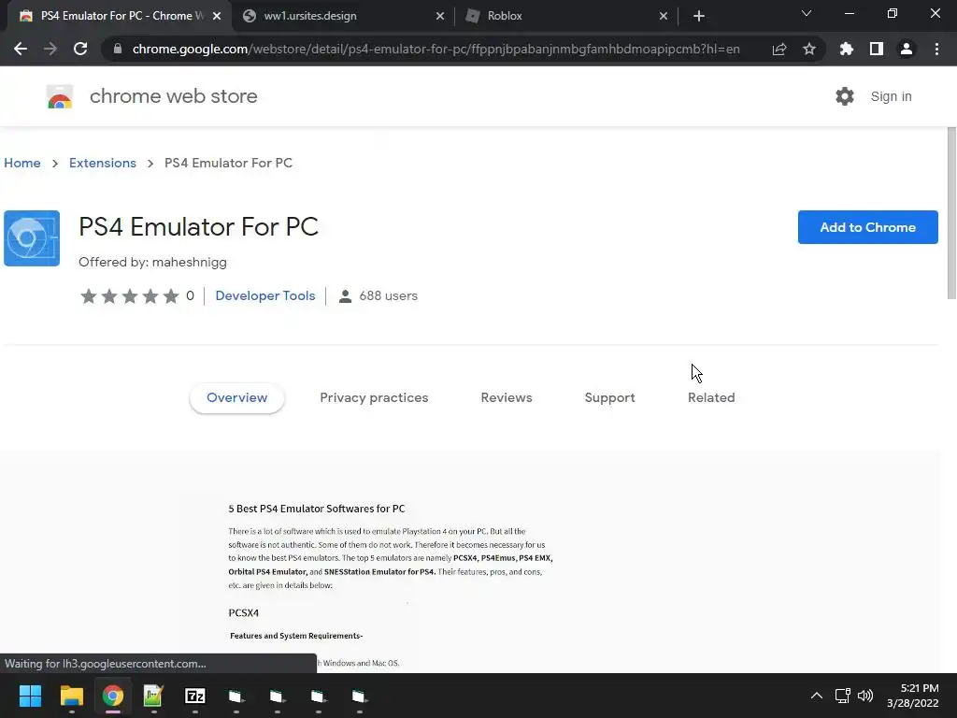The image size is (957, 718).
Task: Go to Extensions breadcrumb link
Action: click(103, 163)
